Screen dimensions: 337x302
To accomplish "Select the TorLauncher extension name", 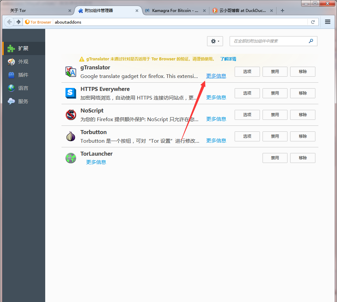I will point(96,154).
